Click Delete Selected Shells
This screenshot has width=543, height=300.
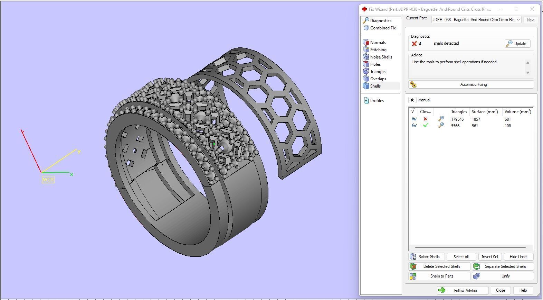coord(439,266)
